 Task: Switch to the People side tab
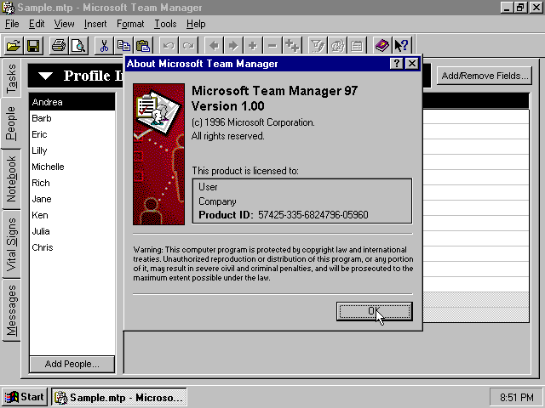point(11,123)
